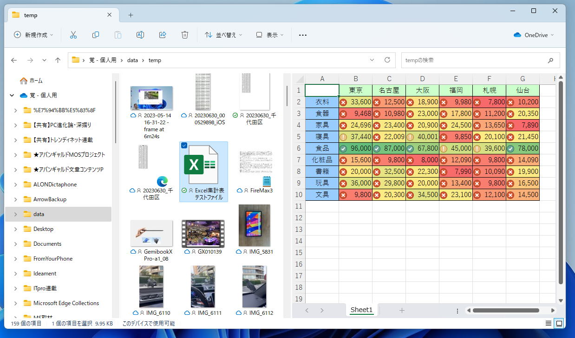Click the Paste clipboard icon

pos(118,35)
